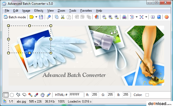
Task: Open the Edit menu
Action: (16, 11)
